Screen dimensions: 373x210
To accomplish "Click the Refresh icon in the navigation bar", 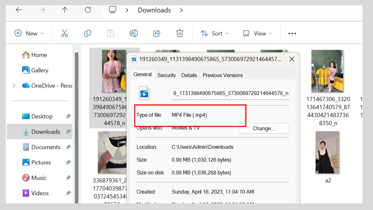I will (x=88, y=10).
